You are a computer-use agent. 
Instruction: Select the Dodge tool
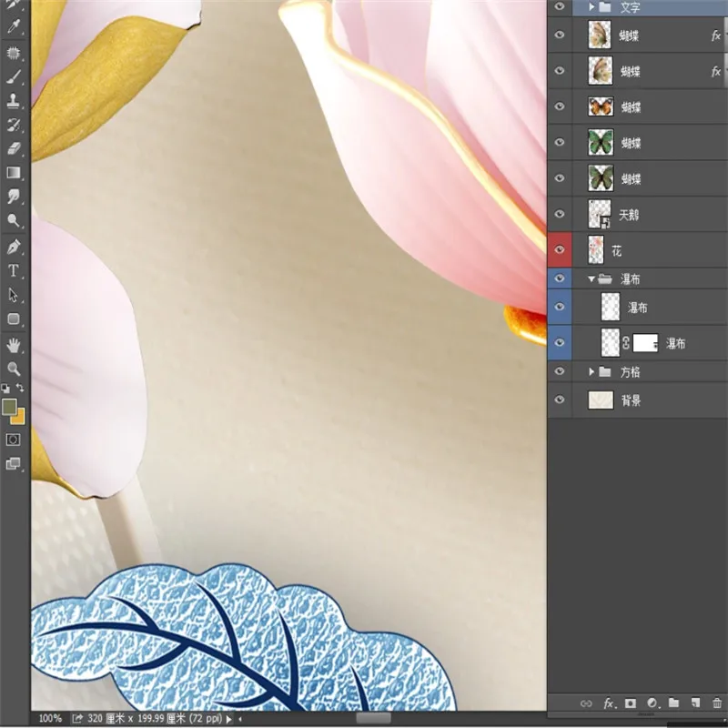(14, 220)
